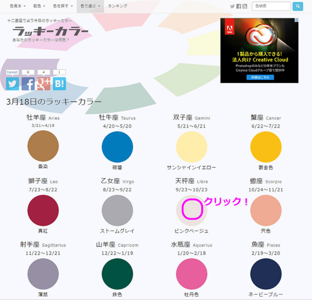Select the Aquarius 牡丹色 pink color circle
Image resolution: width=312 pixels, height=300 pixels.
[191, 274]
